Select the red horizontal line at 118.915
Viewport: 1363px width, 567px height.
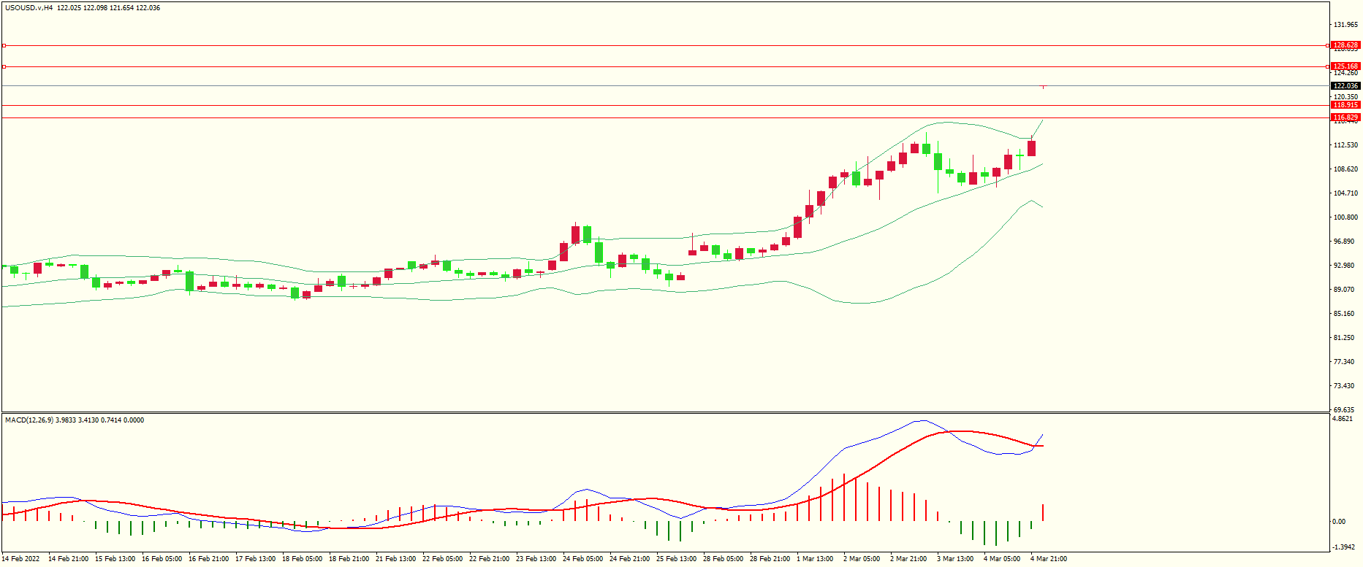click(x=665, y=105)
